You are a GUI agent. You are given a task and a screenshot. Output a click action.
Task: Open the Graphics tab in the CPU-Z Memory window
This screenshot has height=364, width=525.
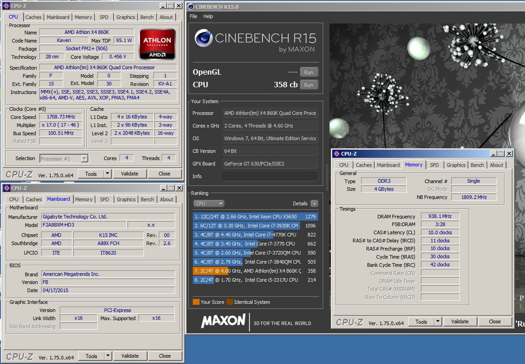456,165
